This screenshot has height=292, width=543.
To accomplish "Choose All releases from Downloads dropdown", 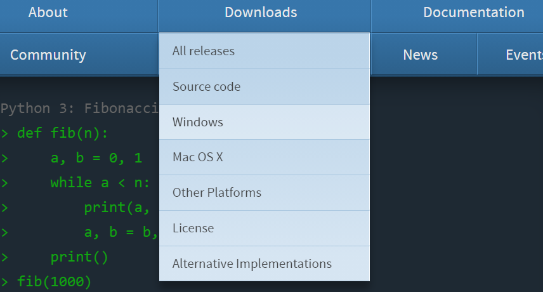I will point(265,51).
